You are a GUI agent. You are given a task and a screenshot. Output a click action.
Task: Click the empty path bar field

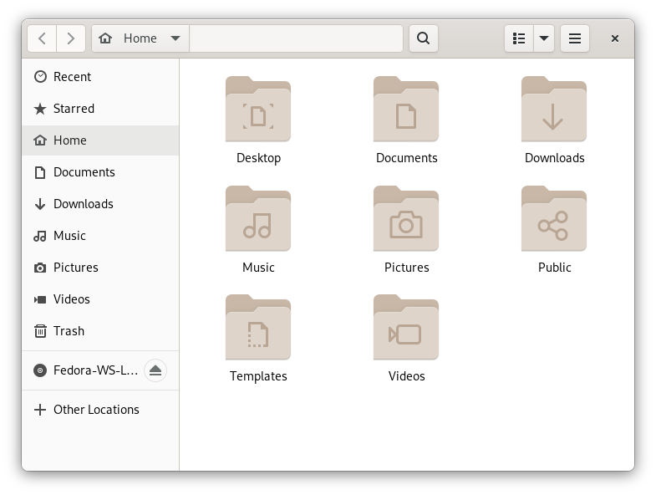click(296, 38)
